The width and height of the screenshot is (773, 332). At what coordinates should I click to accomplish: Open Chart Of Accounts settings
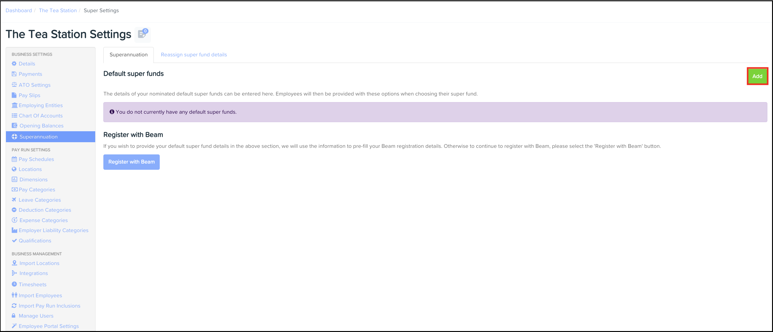41,116
